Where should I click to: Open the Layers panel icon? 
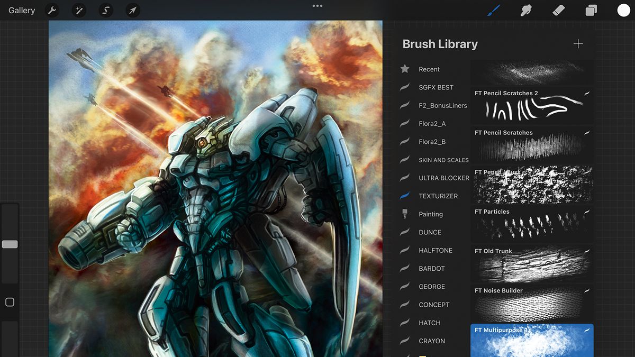coord(591,10)
